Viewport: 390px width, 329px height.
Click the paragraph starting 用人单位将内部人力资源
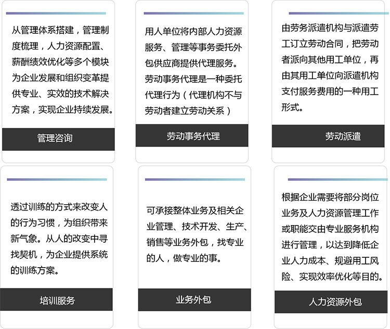click(x=193, y=71)
